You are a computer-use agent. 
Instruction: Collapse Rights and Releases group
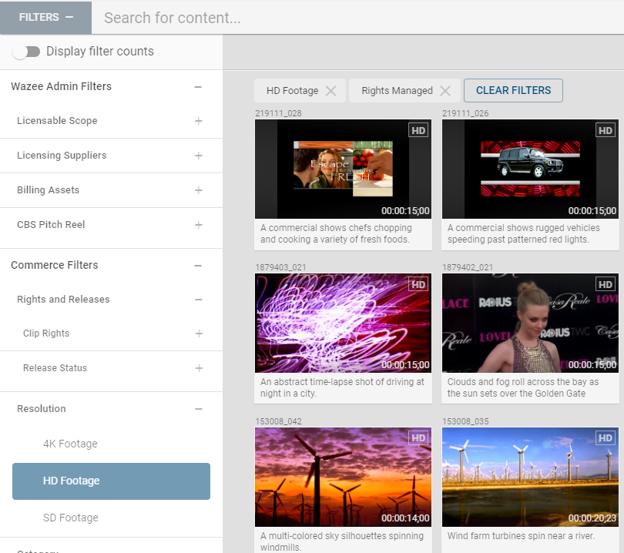click(x=199, y=300)
